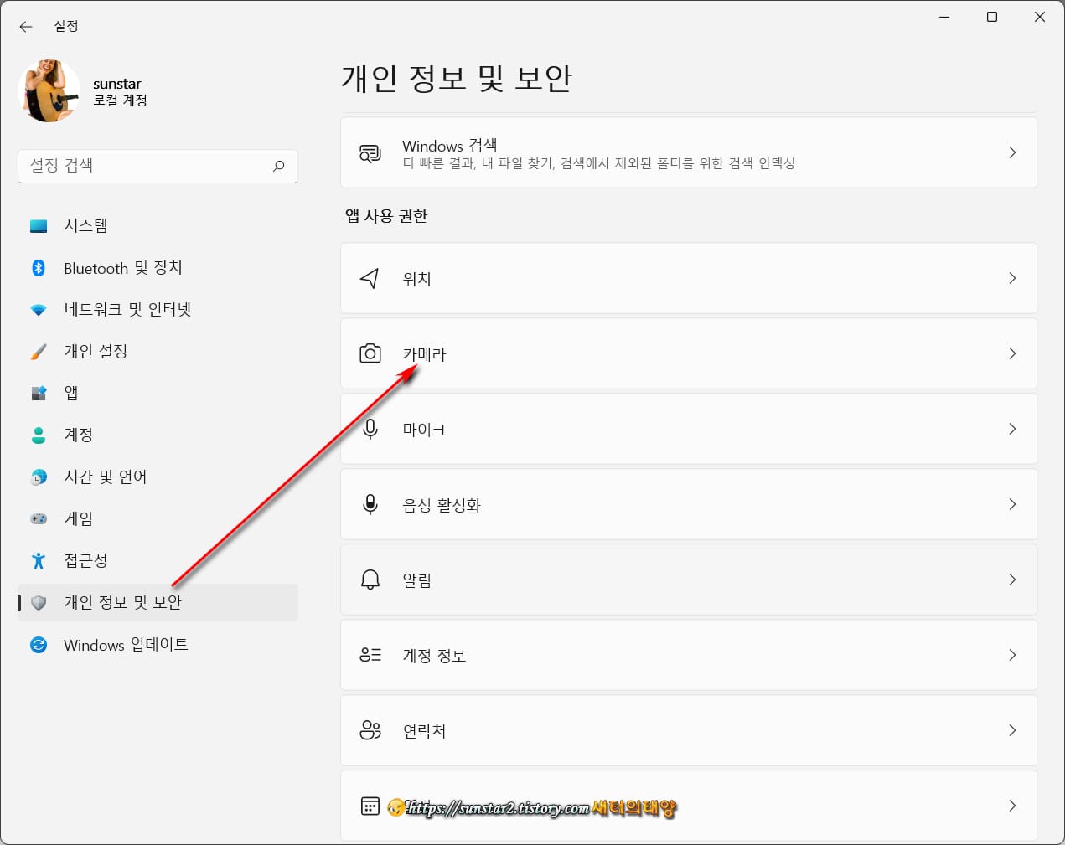Viewport: 1065px width, 845px height.
Task: Open 앱 settings via its icon
Action: pyautogui.click(x=39, y=393)
